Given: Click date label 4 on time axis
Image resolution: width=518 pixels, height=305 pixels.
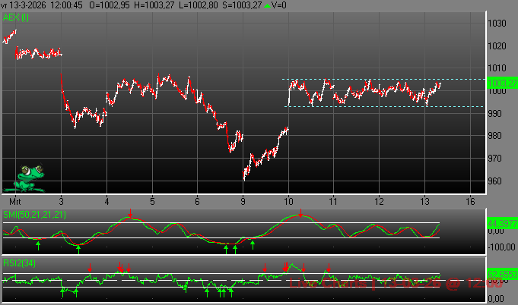Looking at the screenshot, I should point(106,202).
